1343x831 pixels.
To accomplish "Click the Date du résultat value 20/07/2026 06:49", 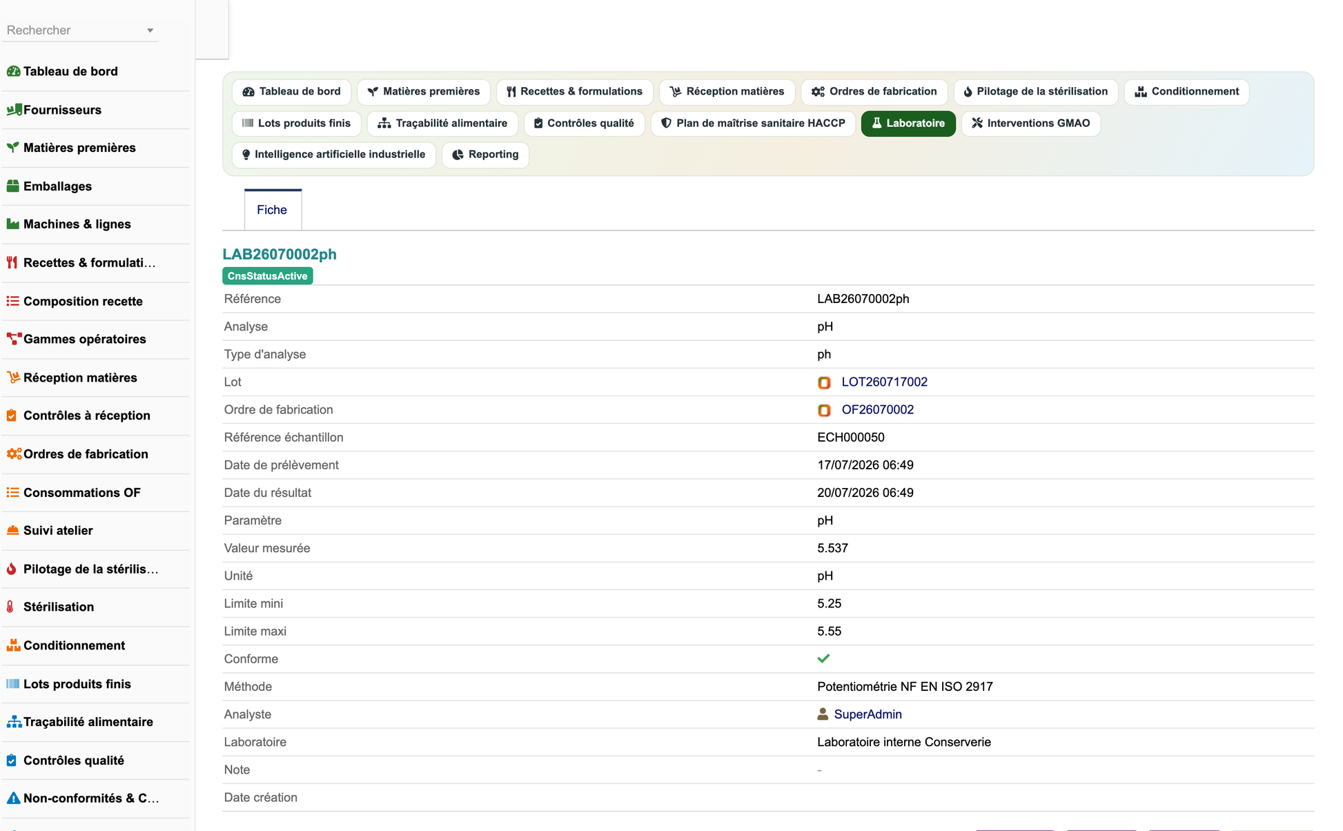I will (865, 493).
